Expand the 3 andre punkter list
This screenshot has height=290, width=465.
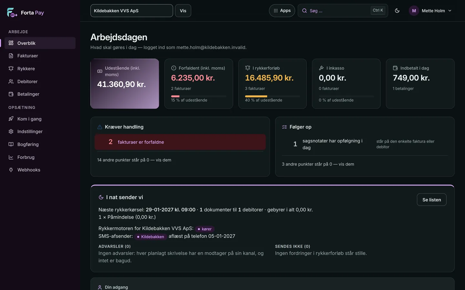[318, 164]
